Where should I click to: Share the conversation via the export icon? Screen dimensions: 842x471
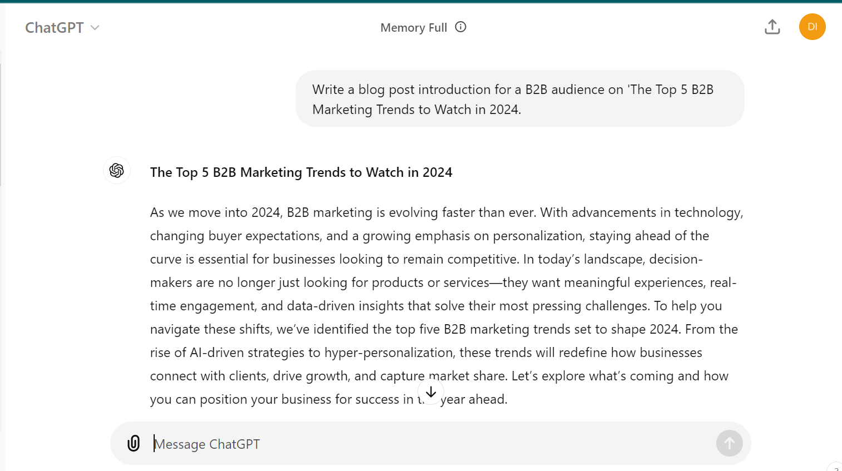click(772, 27)
